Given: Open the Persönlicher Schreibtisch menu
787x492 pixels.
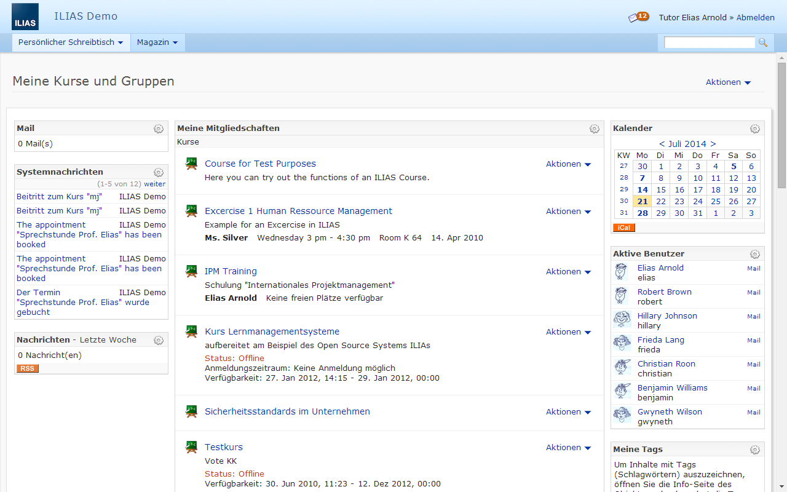Looking at the screenshot, I should pyautogui.click(x=71, y=42).
